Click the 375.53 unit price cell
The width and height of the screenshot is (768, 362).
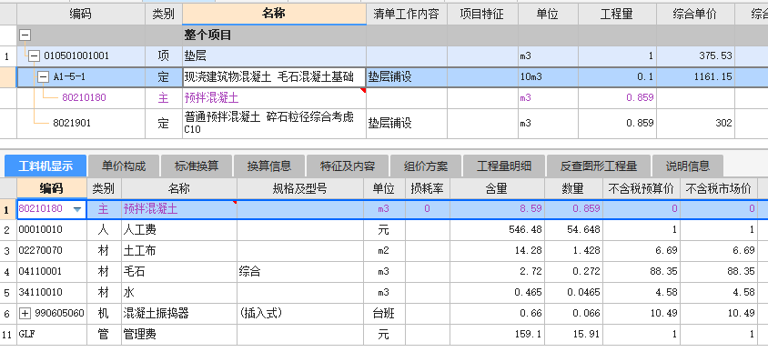pyautogui.click(x=695, y=56)
